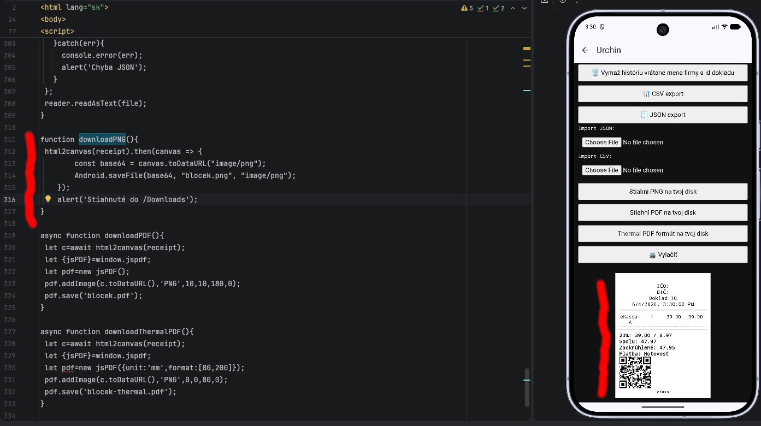Click the async function downloadThermalPDF declaration

point(117,332)
